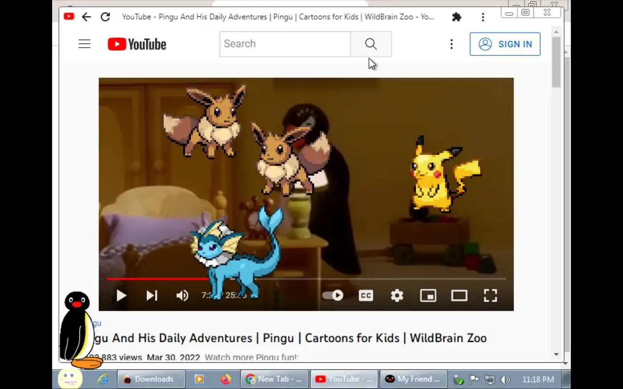Go to YouTube home via logo

(137, 44)
